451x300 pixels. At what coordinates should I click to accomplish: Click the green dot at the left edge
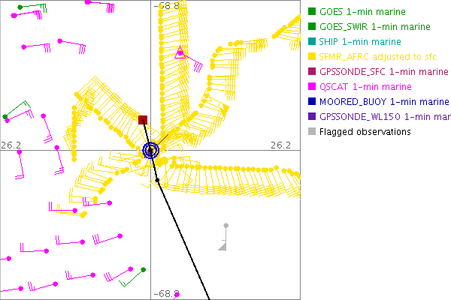(x=5, y=116)
